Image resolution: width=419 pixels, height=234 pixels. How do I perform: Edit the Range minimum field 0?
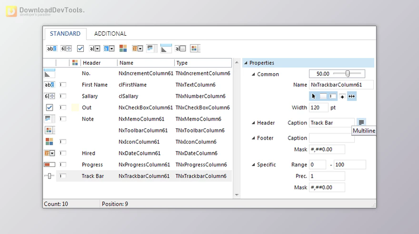(317, 165)
